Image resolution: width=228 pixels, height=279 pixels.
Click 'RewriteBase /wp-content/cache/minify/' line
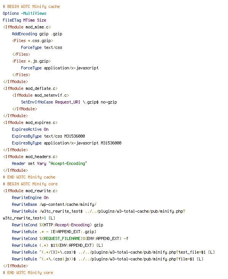pyautogui.click(x=54, y=204)
